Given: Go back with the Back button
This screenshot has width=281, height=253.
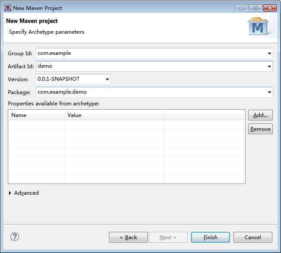Looking at the screenshot, I should [128, 237].
